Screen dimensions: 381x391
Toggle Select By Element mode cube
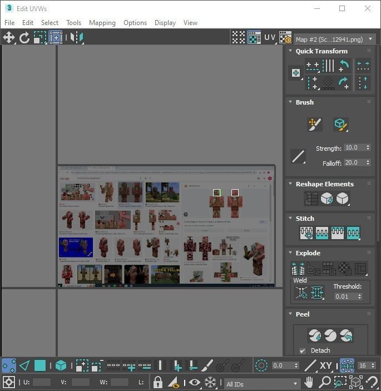coord(61,365)
